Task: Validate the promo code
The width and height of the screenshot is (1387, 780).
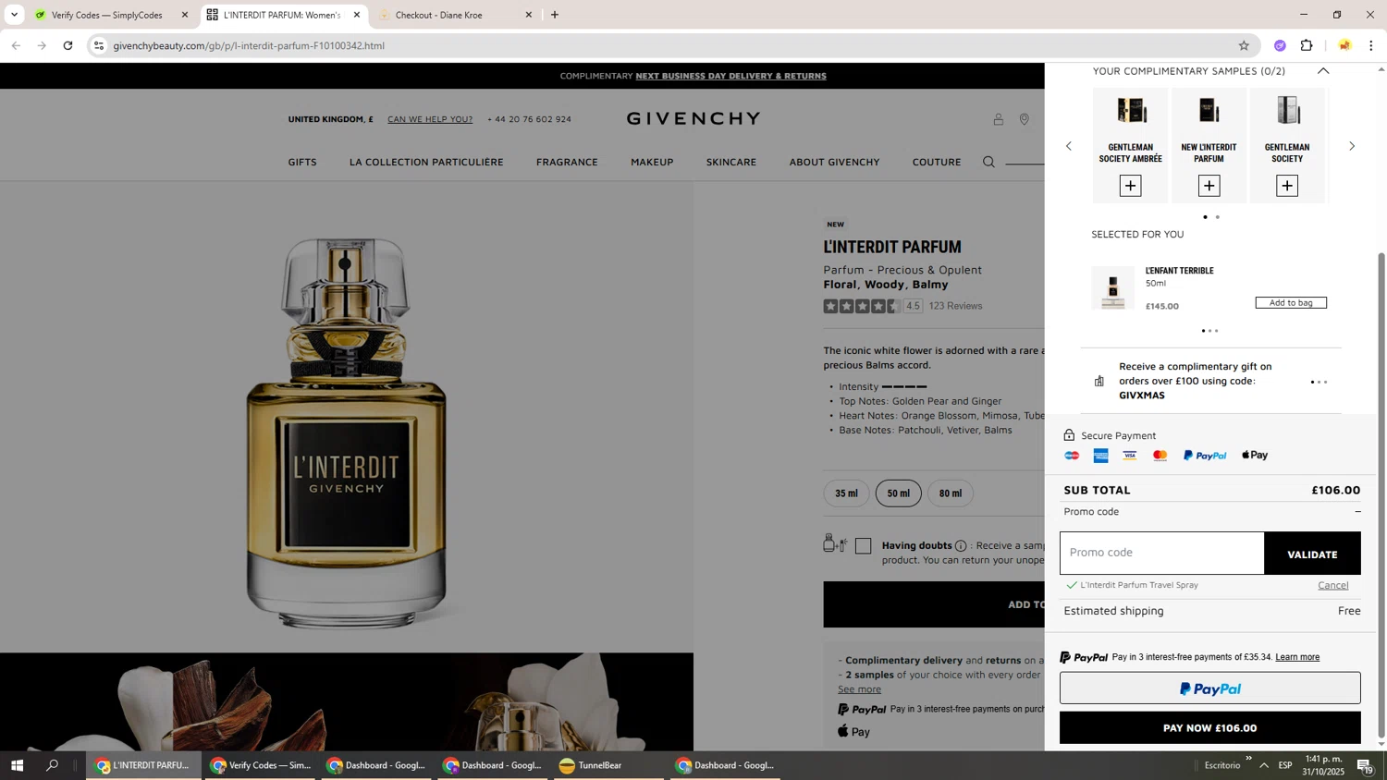Action: tap(1312, 554)
